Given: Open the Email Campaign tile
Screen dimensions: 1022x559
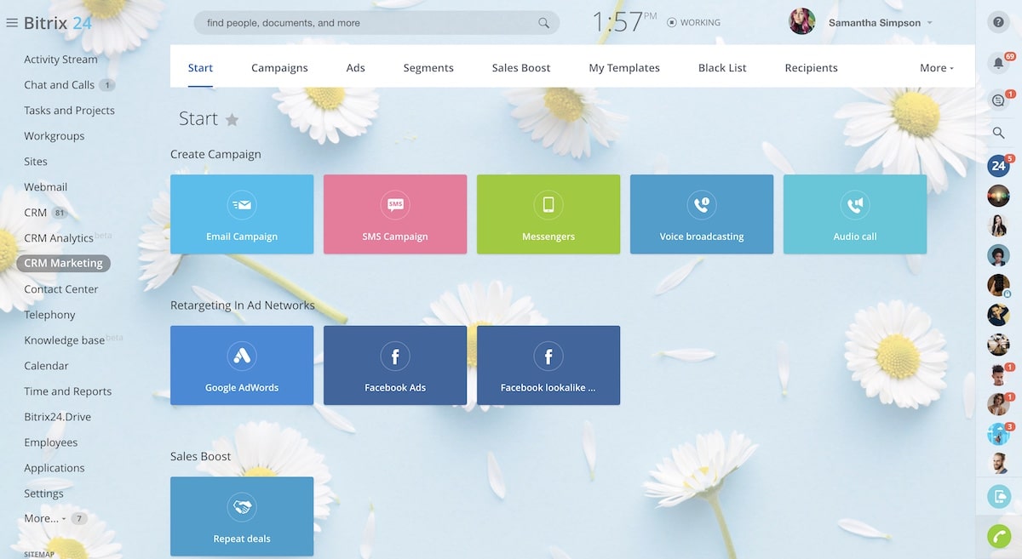Looking at the screenshot, I should (242, 214).
